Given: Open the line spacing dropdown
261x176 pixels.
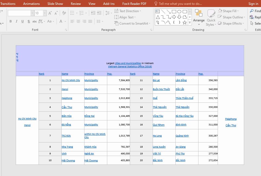Looking at the screenshot, I should (109, 12).
